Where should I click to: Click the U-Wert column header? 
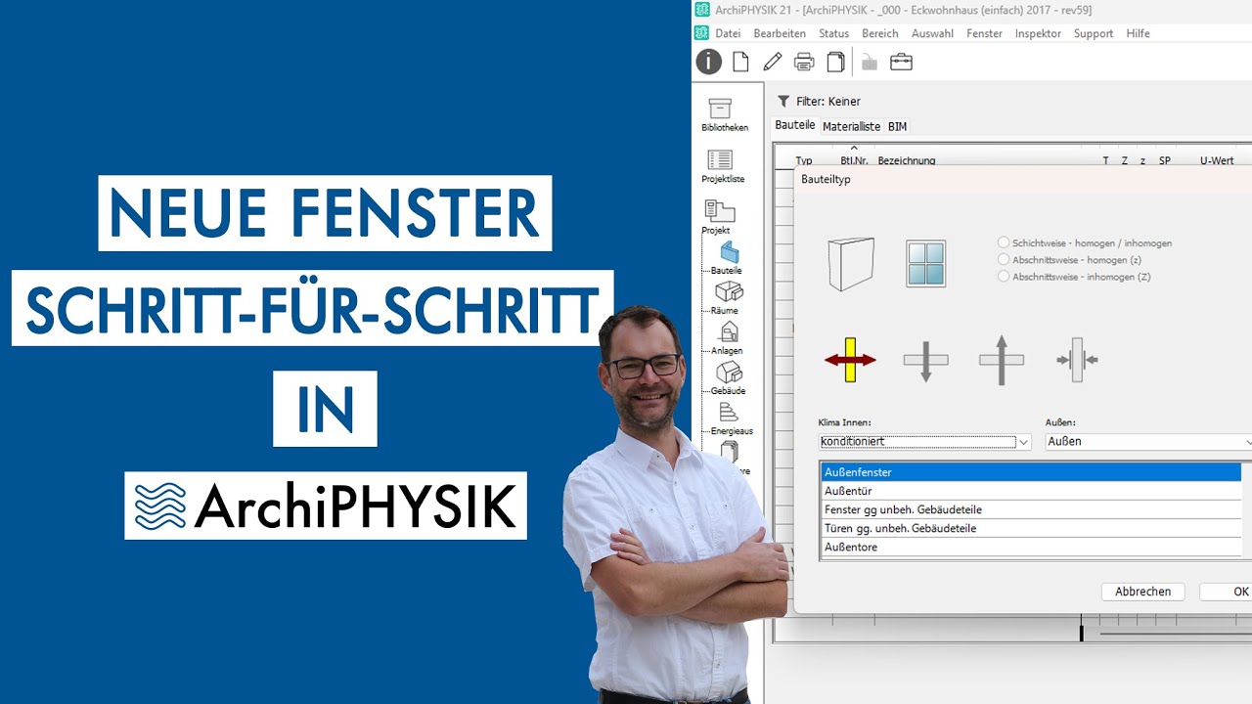coord(1217,160)
